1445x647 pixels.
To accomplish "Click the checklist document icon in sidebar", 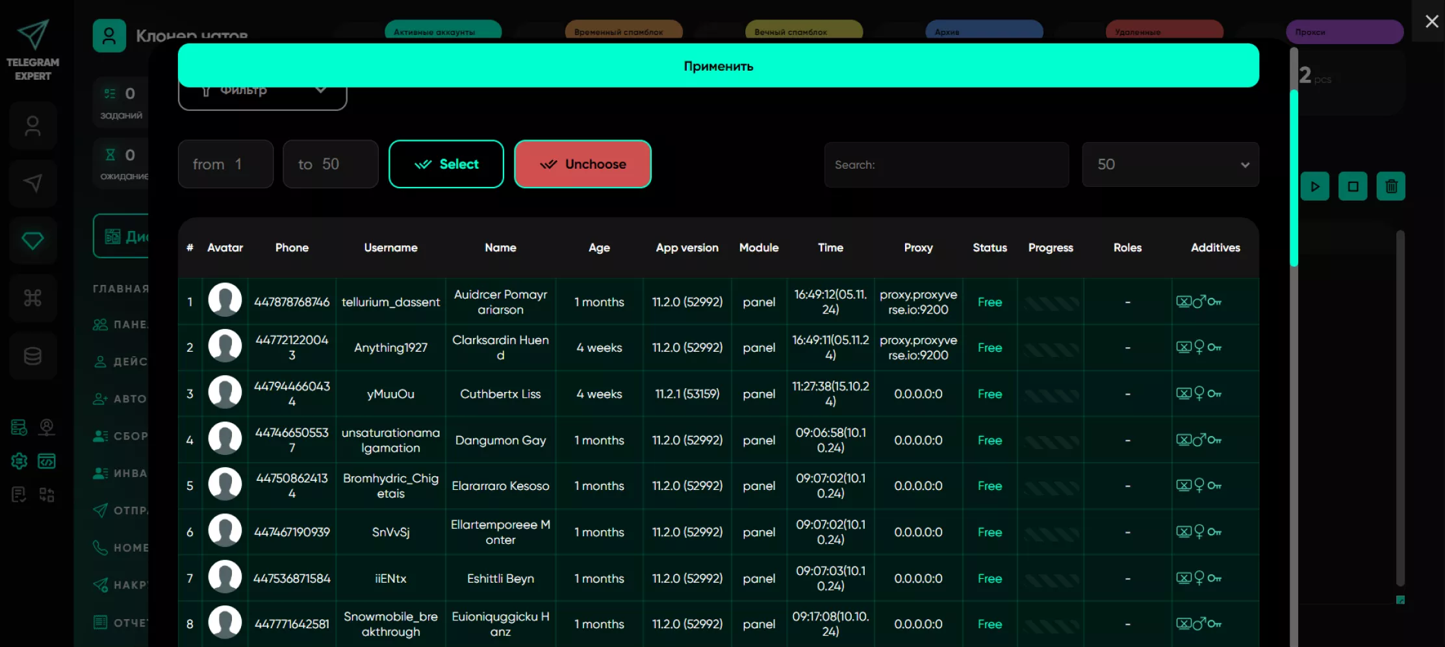I will click(19, 495).
